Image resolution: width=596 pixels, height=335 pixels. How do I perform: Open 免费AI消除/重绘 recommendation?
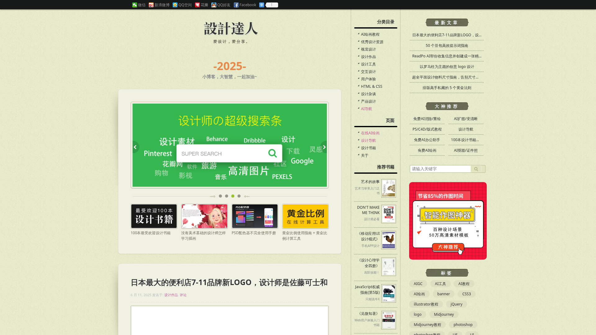coord(427,119)
